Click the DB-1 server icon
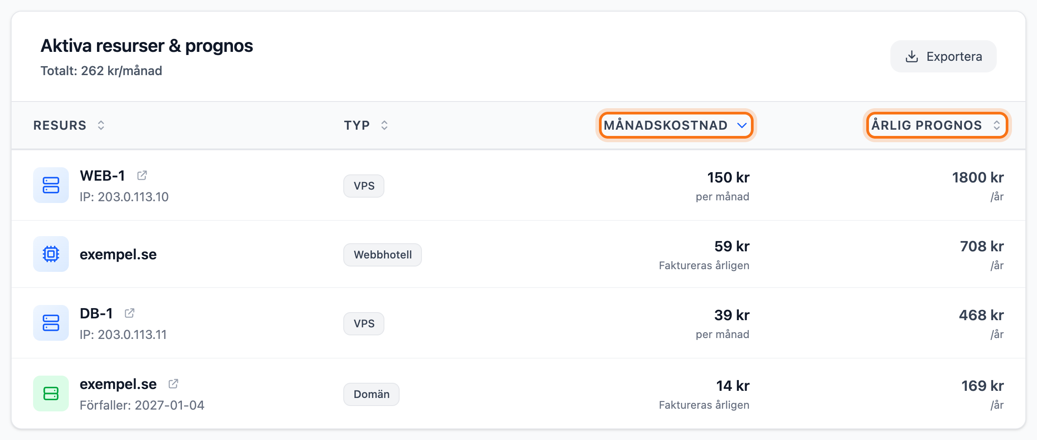This screenshot has width=1037, height=440. point(51,323)
